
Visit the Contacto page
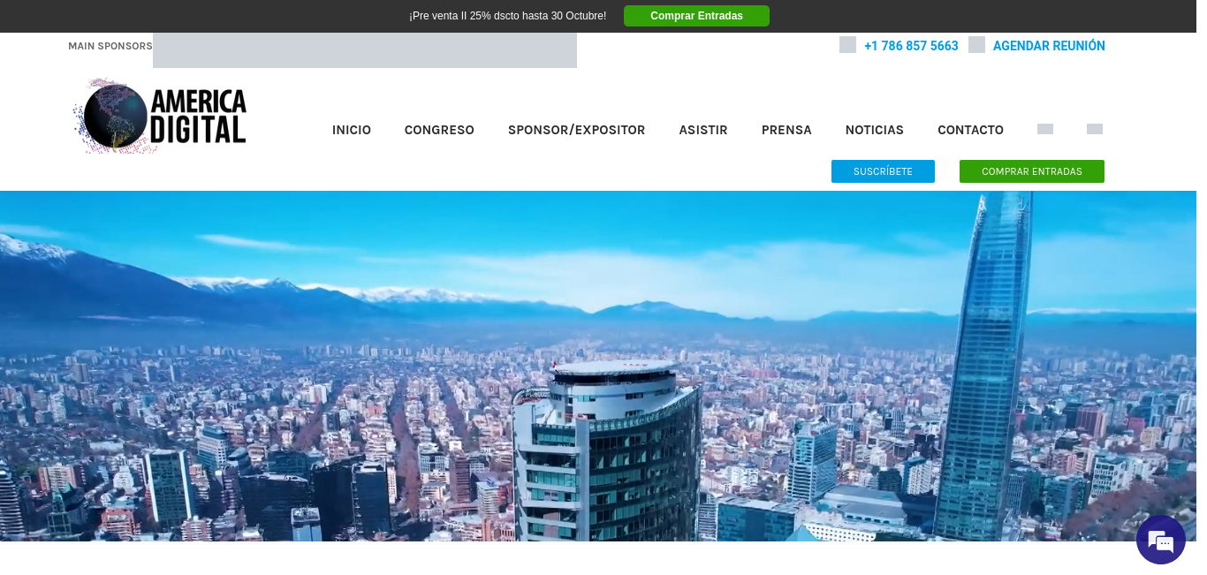pos(970,130)
